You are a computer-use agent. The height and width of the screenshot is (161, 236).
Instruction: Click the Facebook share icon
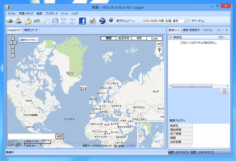83,21
